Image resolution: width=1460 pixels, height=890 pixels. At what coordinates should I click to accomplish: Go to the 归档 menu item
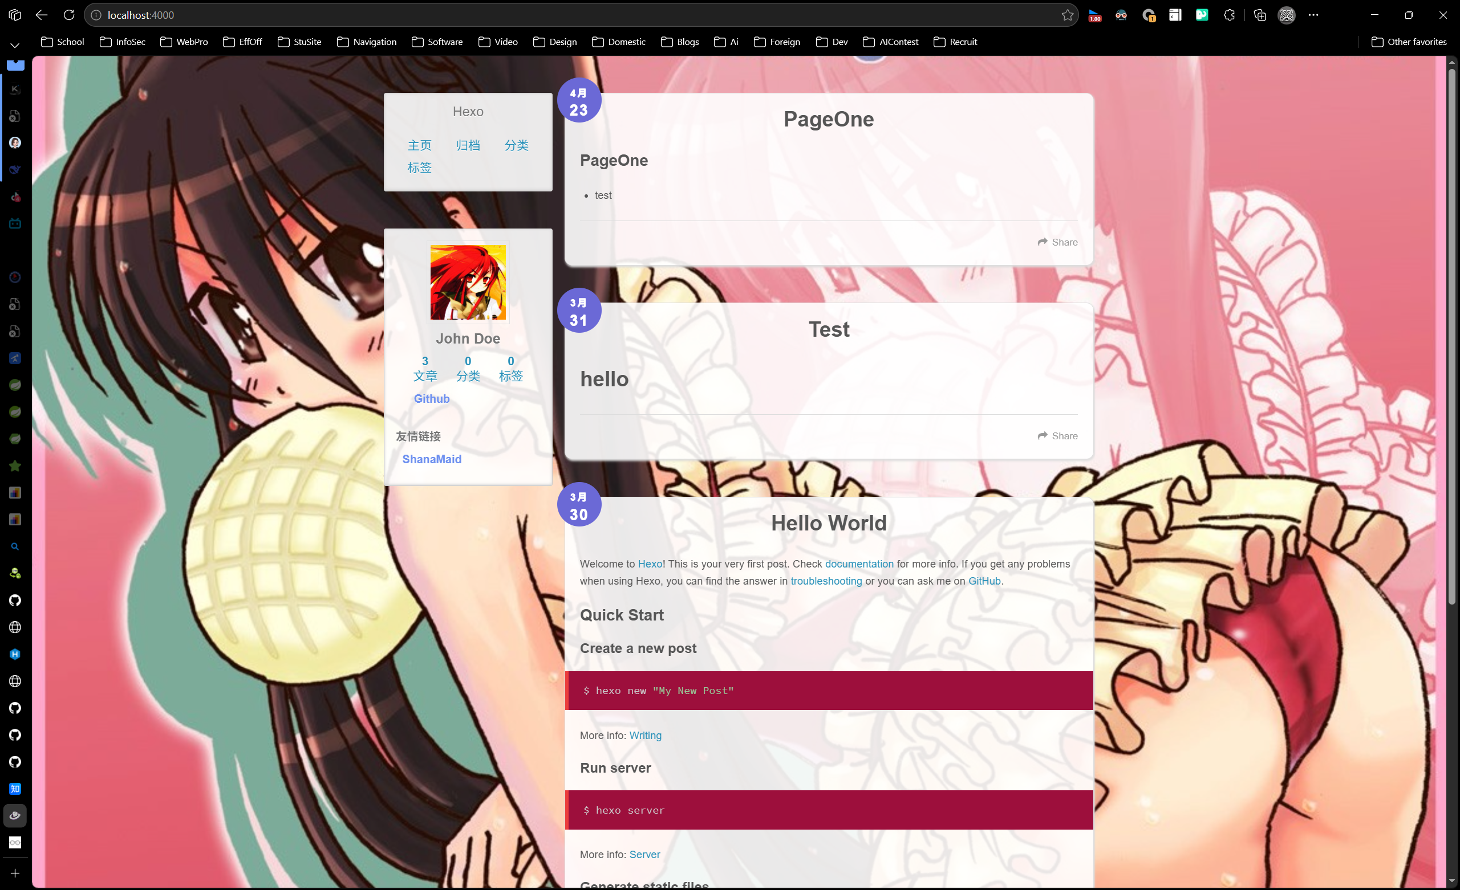coord(468,145)
